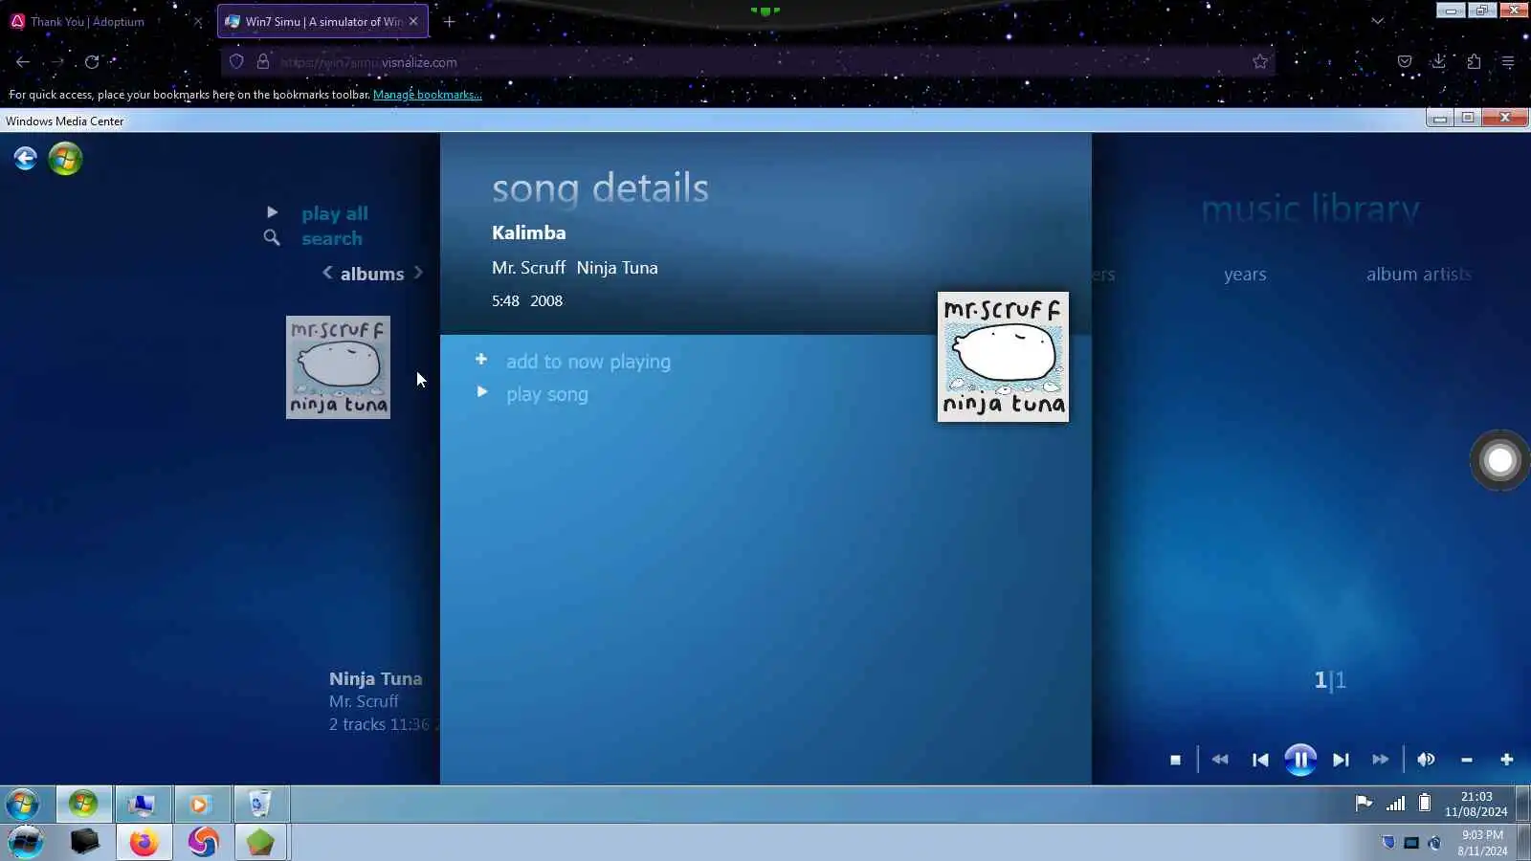Click the simulated Windows 7 Start orb

click(x=23, y=804)
